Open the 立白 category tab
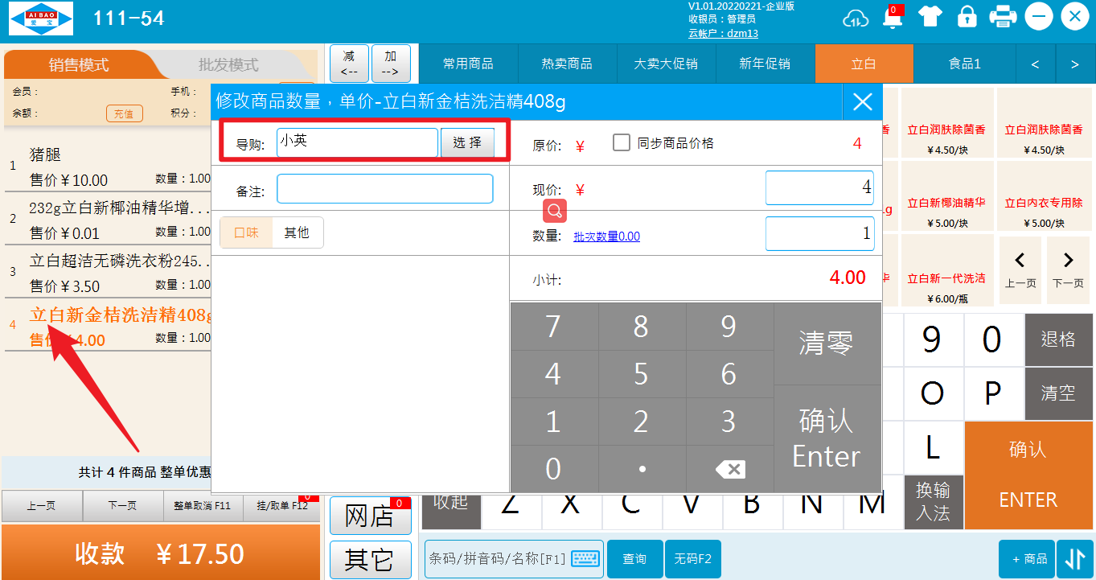 (x=864, y=64)
